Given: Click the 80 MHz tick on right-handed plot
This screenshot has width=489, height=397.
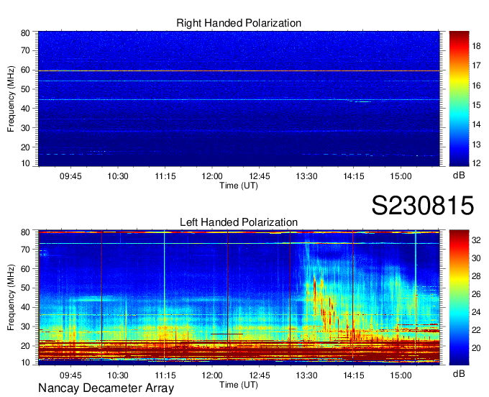Looking at the screenshot, I should [25, 33].
